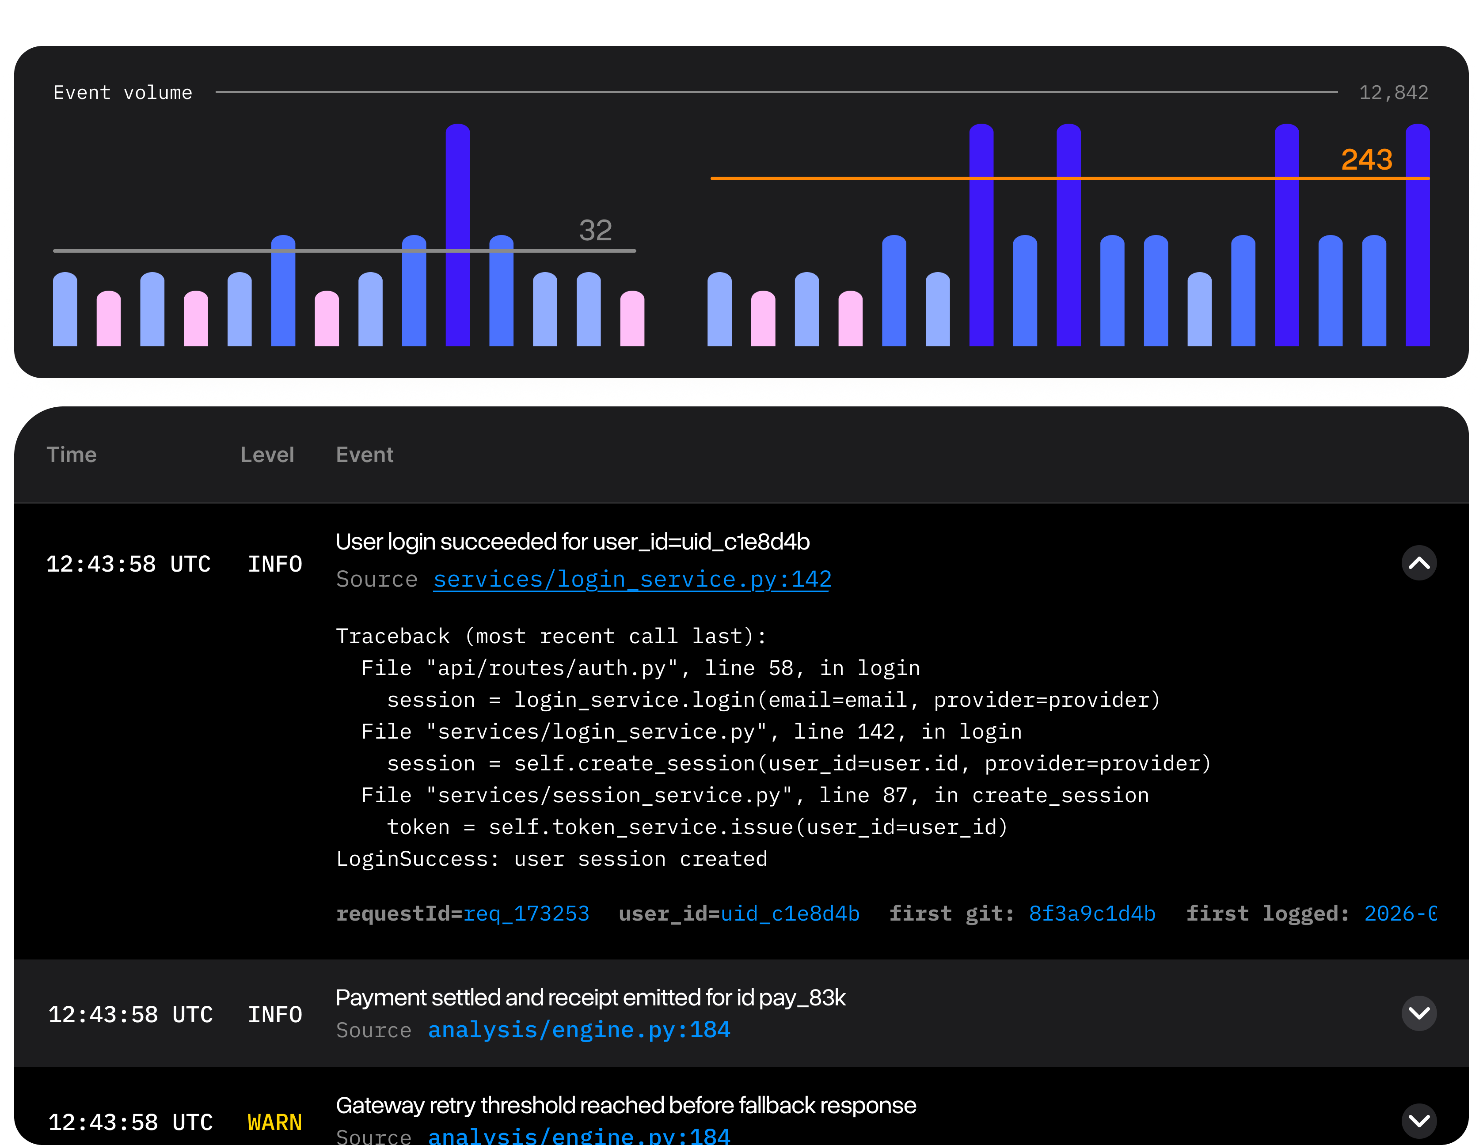1483x1145 pixels.
Task: Expand the Payment settled log entry
Action: coord(1418,1012)
